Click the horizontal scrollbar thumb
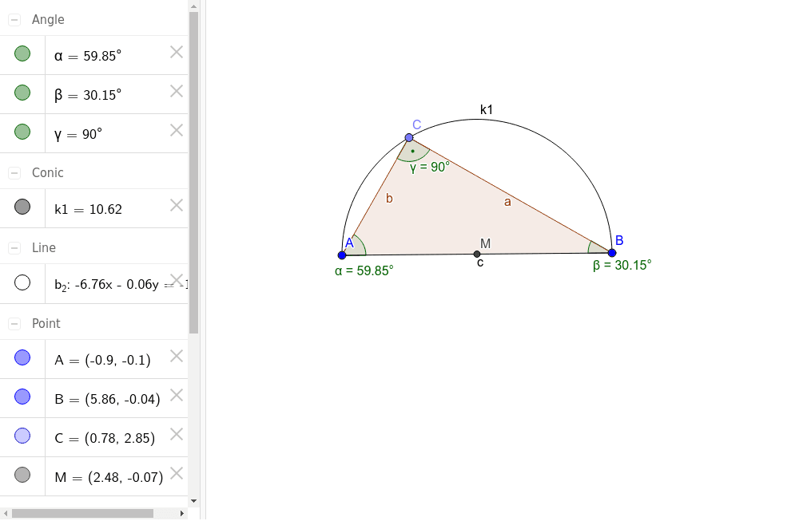Viewport: 799px width, 521px height. pos(82,514)
